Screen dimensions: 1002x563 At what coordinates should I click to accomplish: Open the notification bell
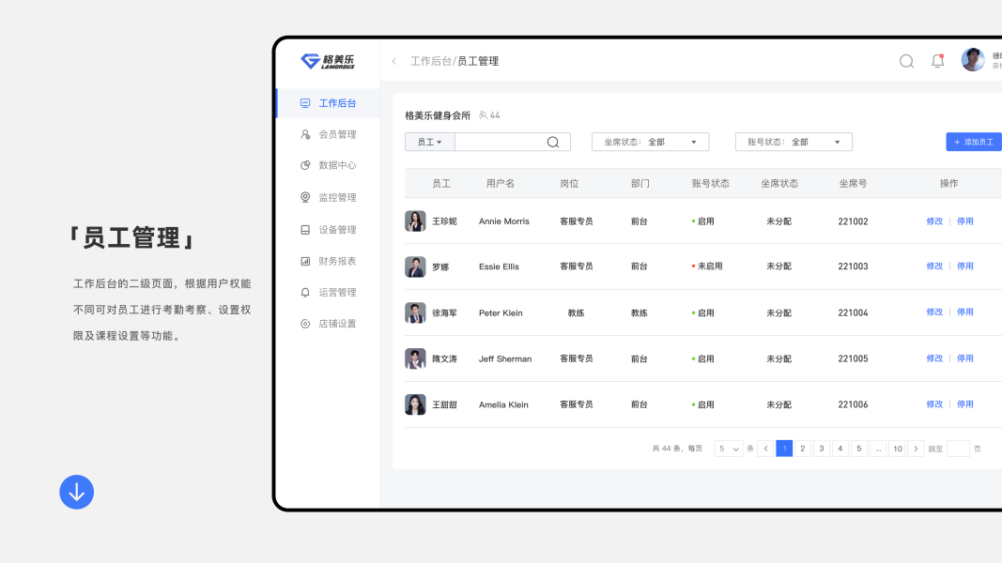tap(937, 61)
